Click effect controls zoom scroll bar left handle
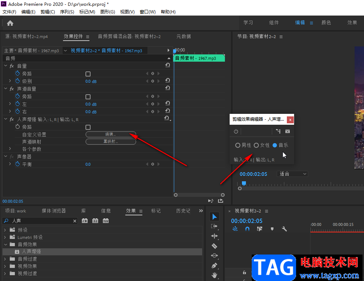Screen dimensions: 364x281 click(x=176, y=195)
